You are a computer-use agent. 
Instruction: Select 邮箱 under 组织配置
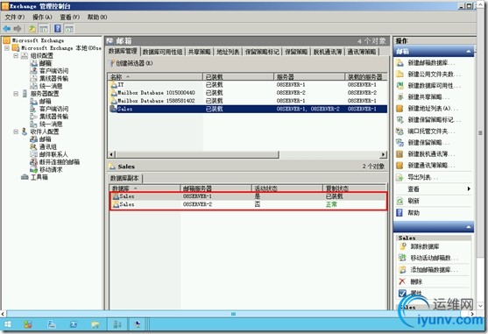pyautogui.click(x=46, y=63)
